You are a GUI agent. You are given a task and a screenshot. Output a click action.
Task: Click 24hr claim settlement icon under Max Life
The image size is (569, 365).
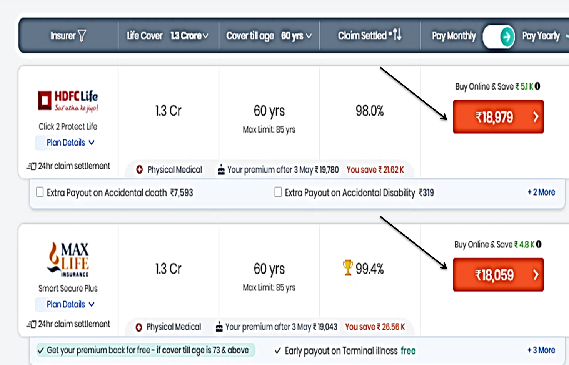click(31, 324)
